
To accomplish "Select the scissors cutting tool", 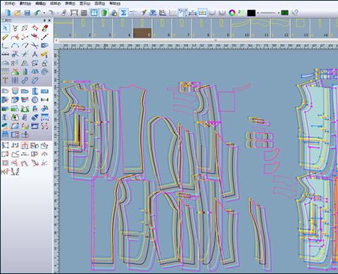I will 35,45.
